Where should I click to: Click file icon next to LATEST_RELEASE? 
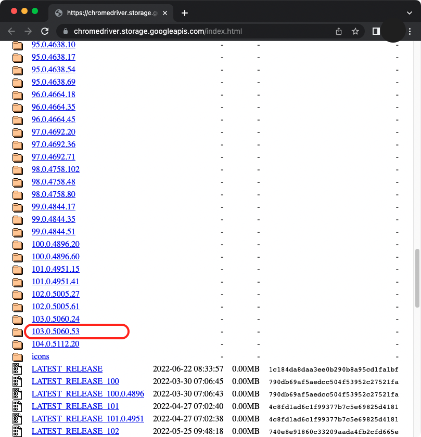tap(17, 369)
